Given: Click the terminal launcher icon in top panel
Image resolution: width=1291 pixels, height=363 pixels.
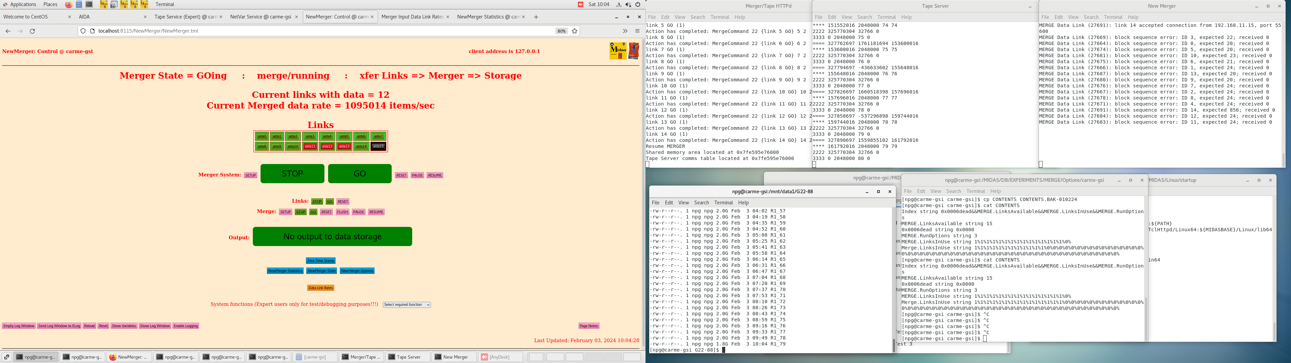Looking at the screenshot, I should pyautogui.click(x=89, y=4).
